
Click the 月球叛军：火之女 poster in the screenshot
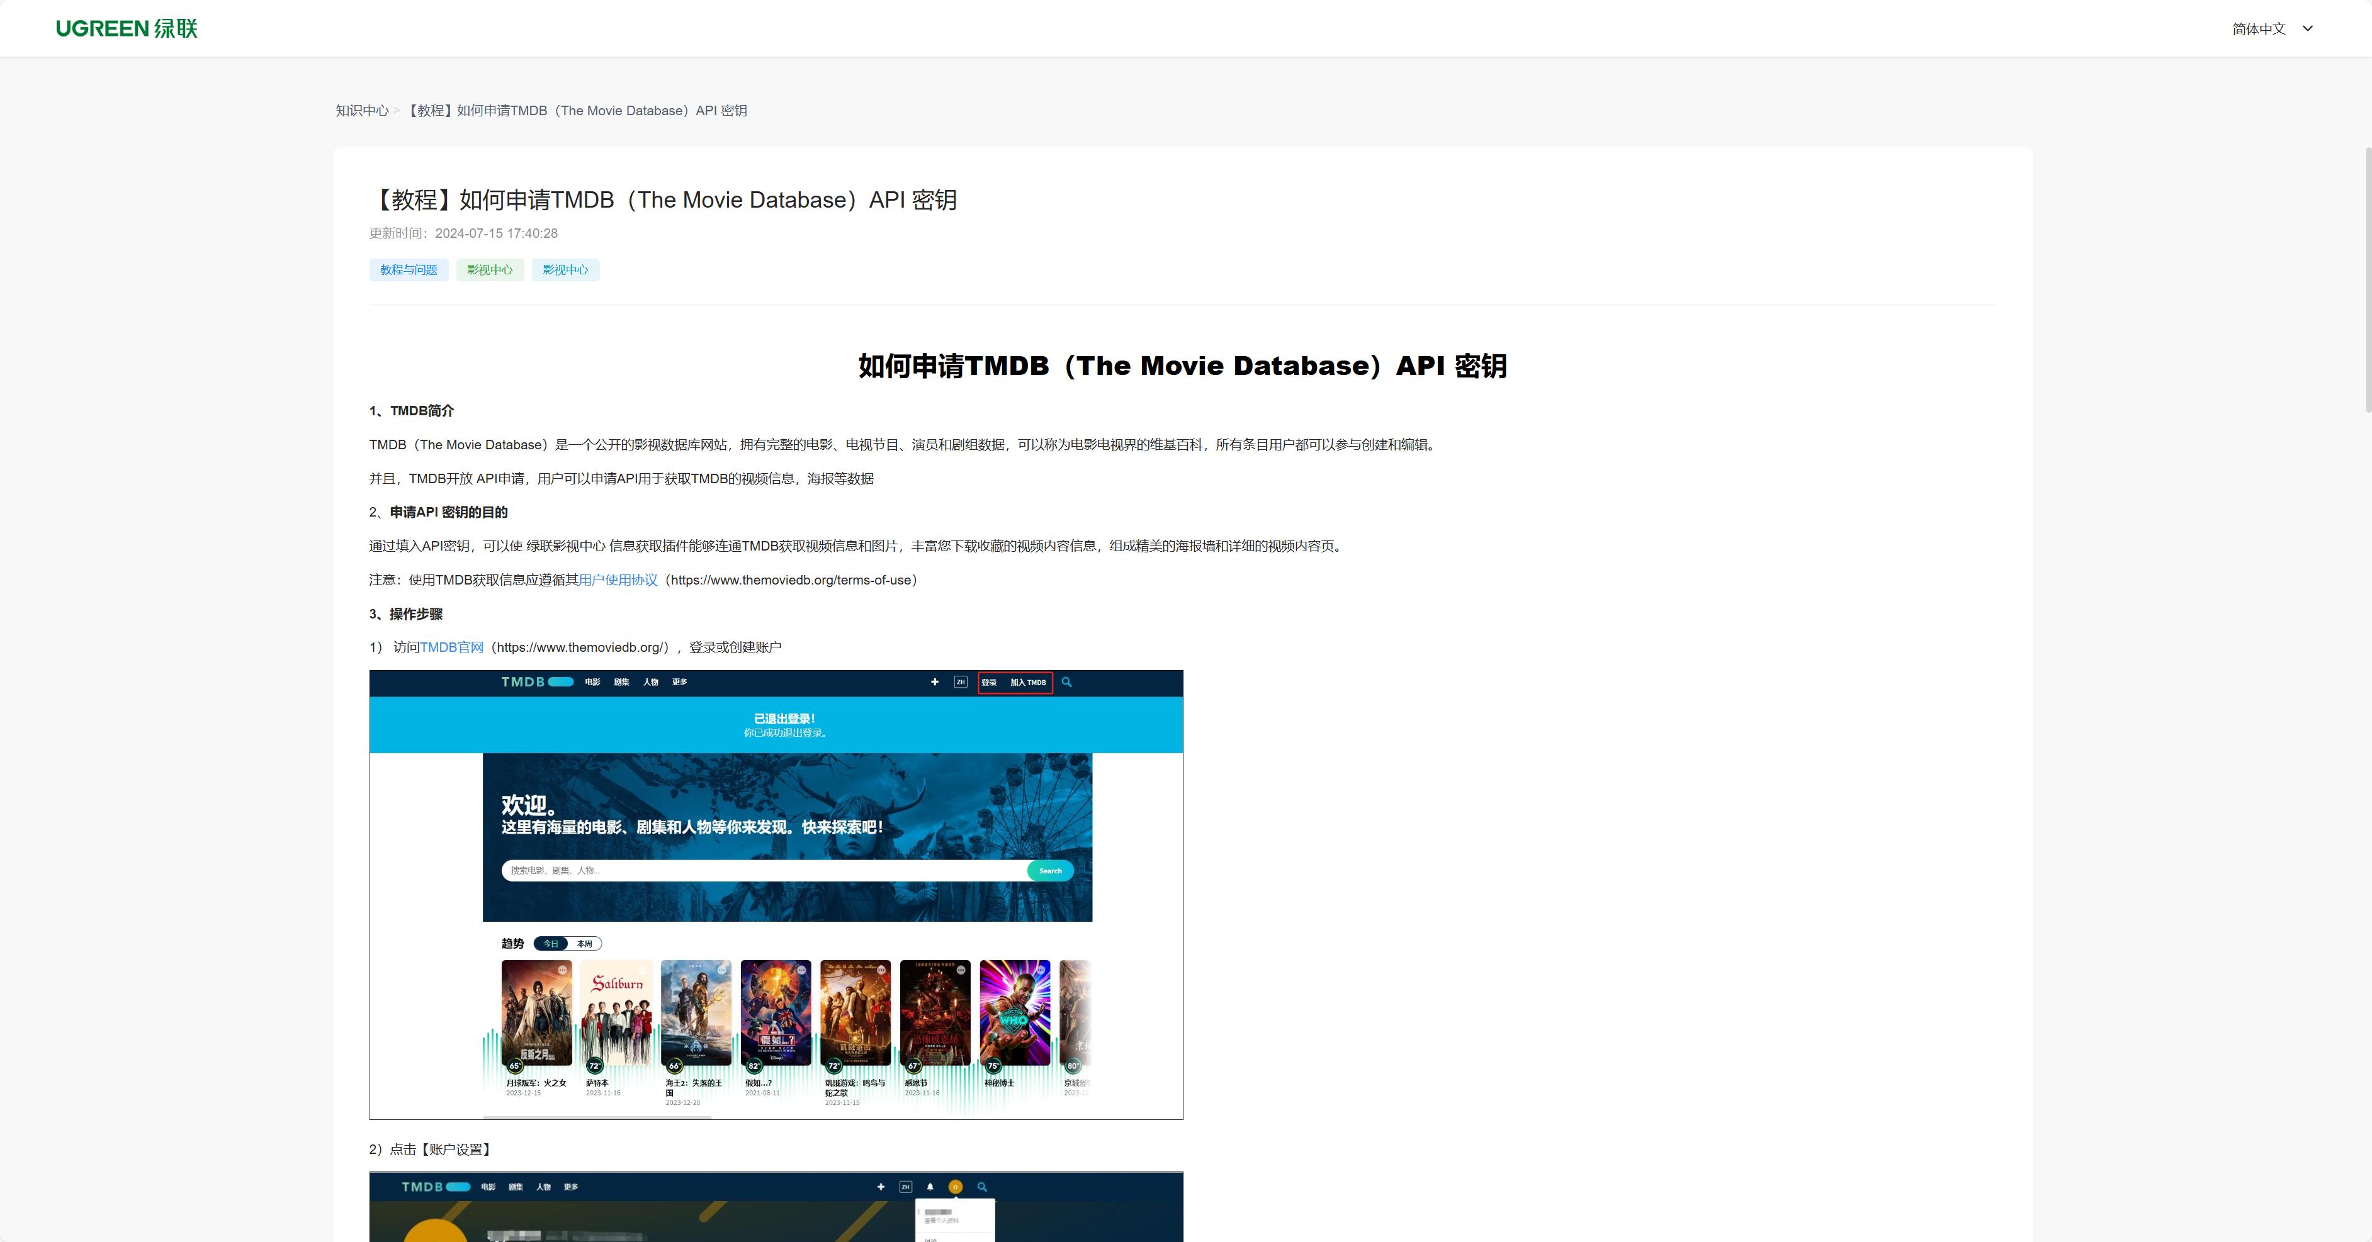537,1013
